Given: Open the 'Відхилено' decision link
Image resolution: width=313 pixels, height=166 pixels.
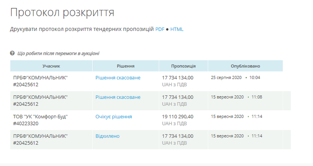Looking at the screenshot, I should click(x=108, y=136).
